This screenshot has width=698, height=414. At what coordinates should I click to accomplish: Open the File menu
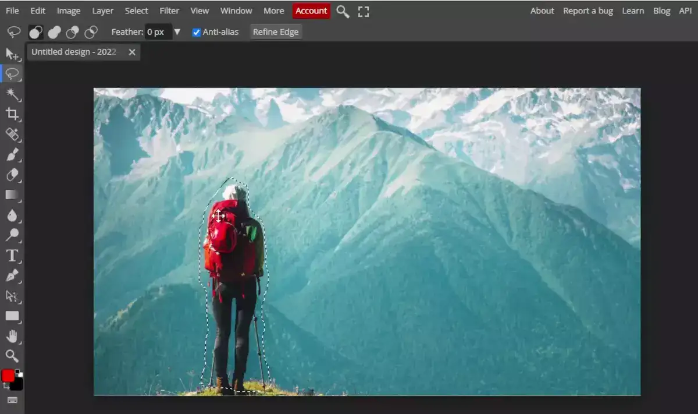[x=12, y=10]
